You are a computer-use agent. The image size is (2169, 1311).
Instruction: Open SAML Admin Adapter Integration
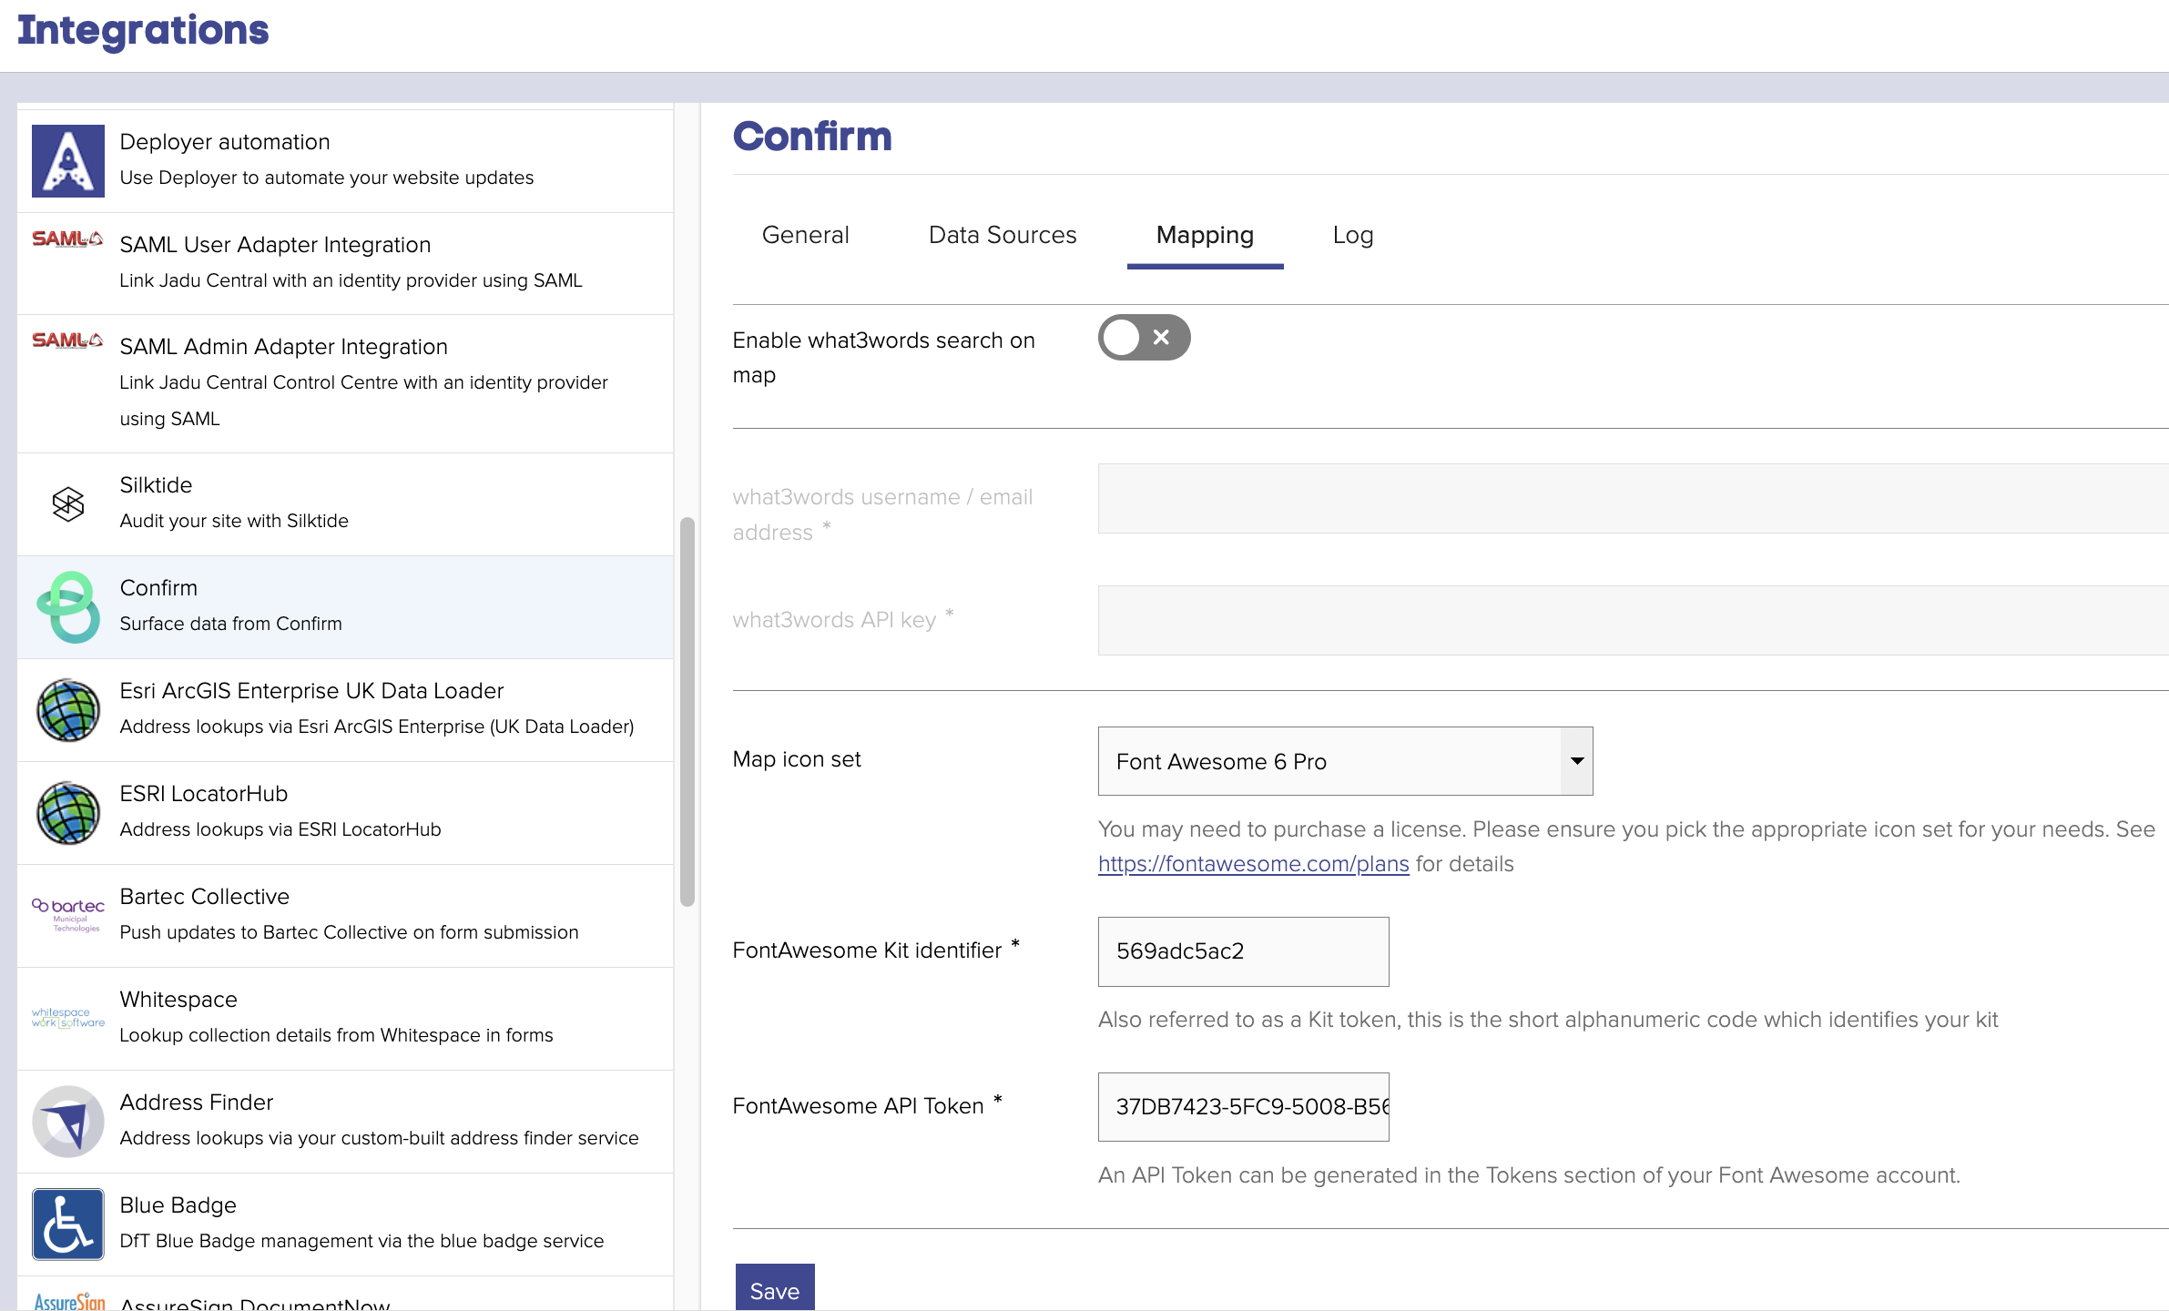[x=345, y=384]
